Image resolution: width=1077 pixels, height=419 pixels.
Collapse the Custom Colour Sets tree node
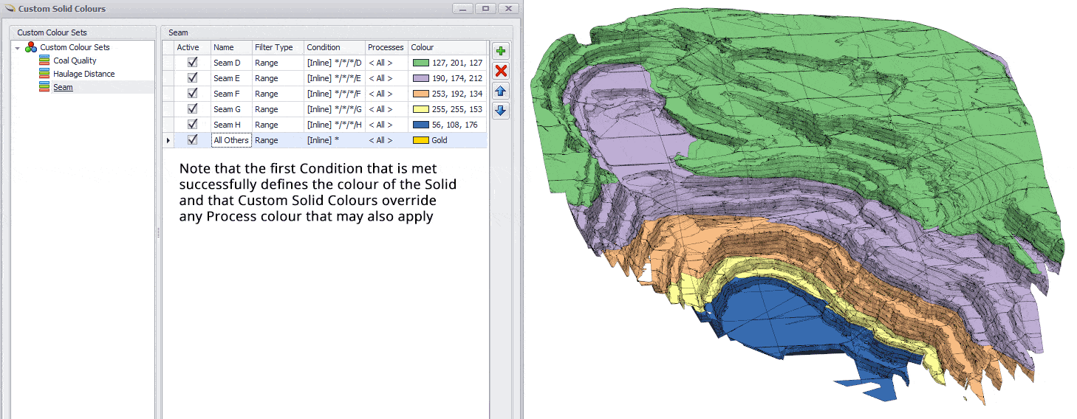coord(17,48)
